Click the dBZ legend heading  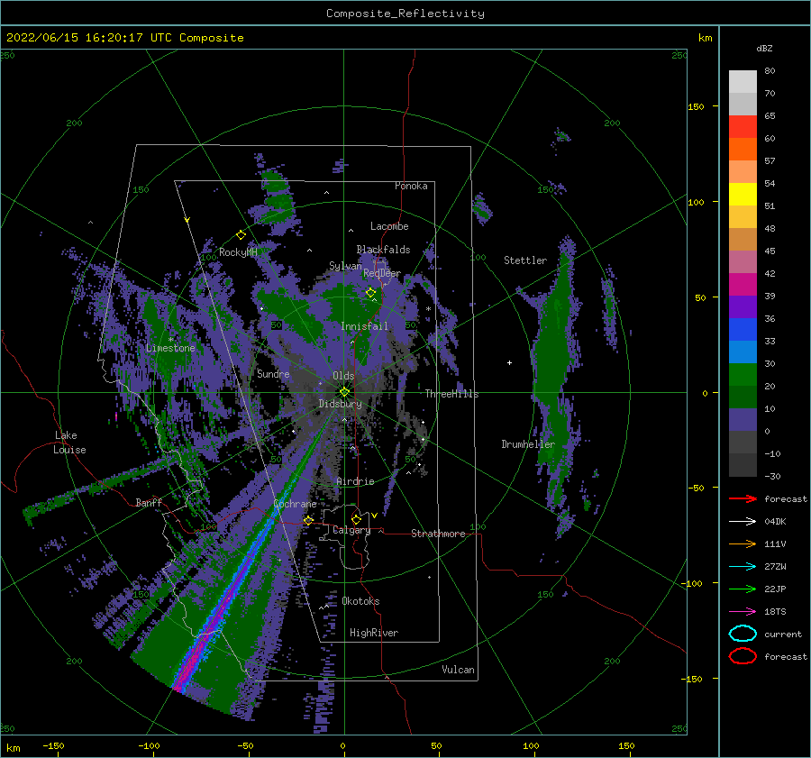point(764,48)
